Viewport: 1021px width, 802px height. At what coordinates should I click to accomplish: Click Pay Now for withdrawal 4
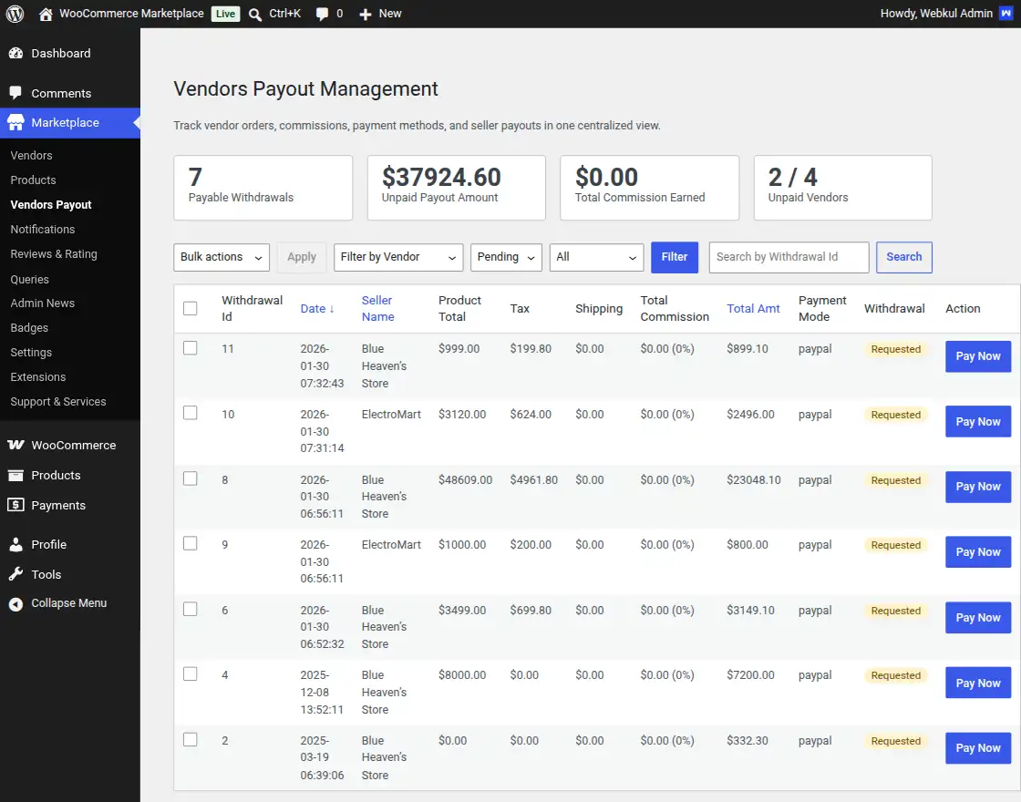978,683
